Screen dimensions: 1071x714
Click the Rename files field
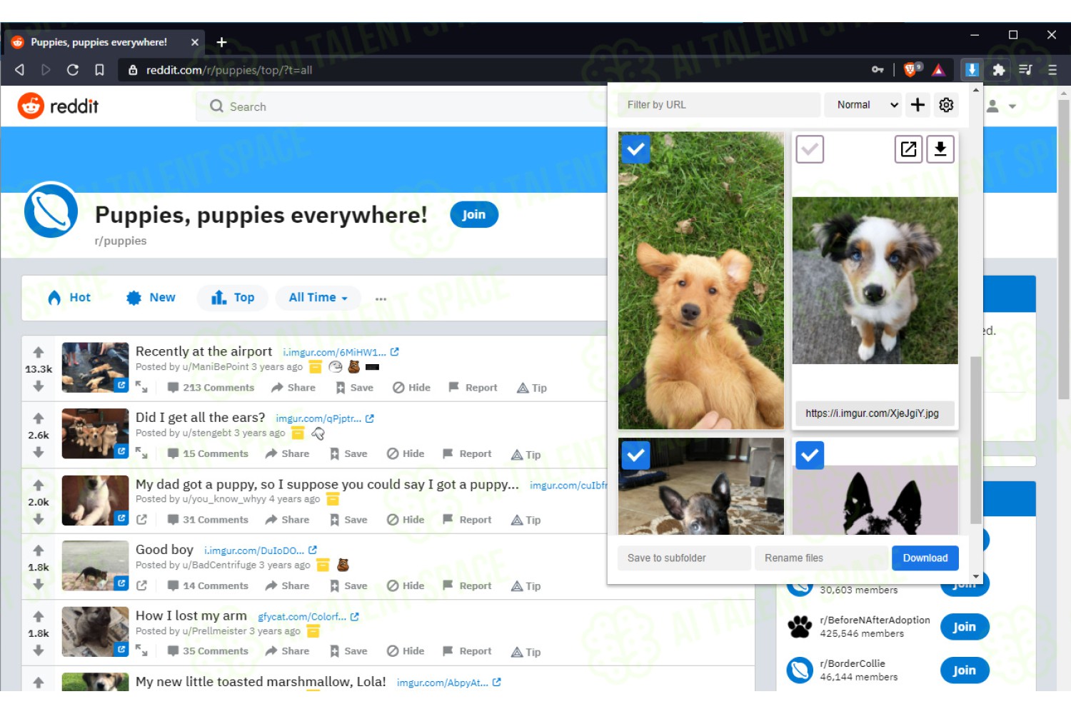tap(822, 558)
